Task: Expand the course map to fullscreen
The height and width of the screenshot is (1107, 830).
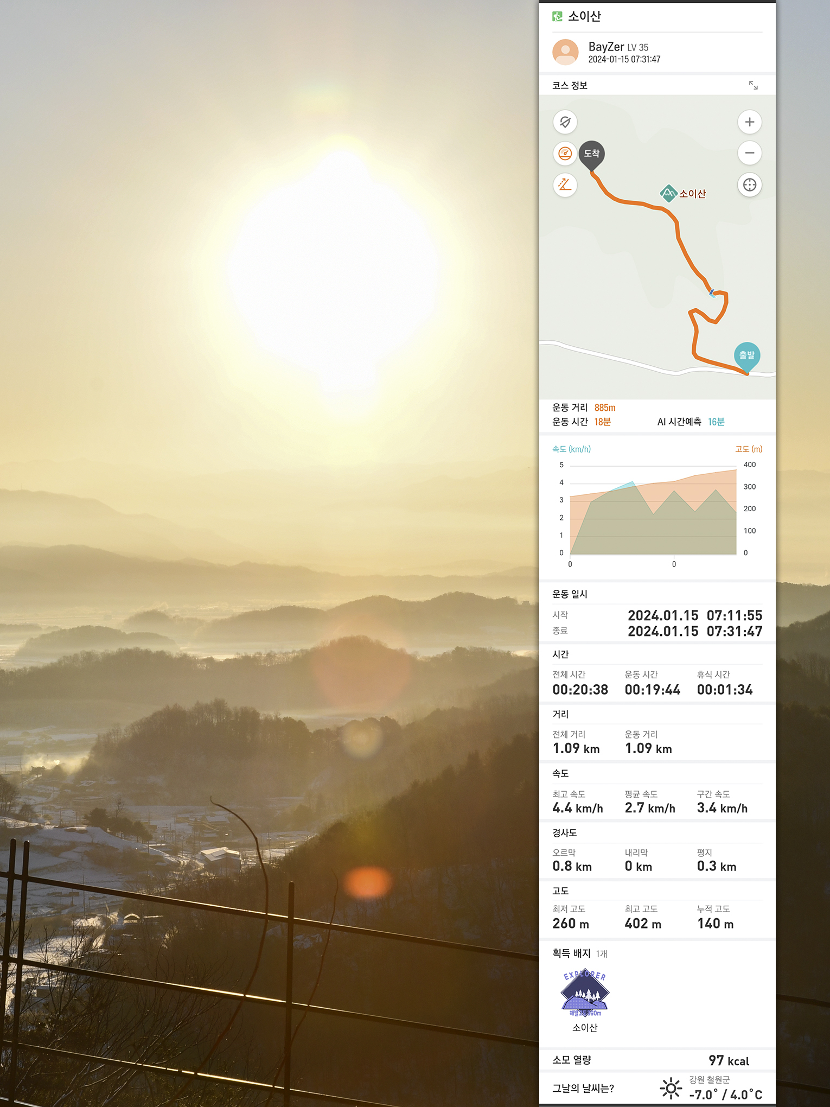Action: pyautogui.click(x=753, y=85)
